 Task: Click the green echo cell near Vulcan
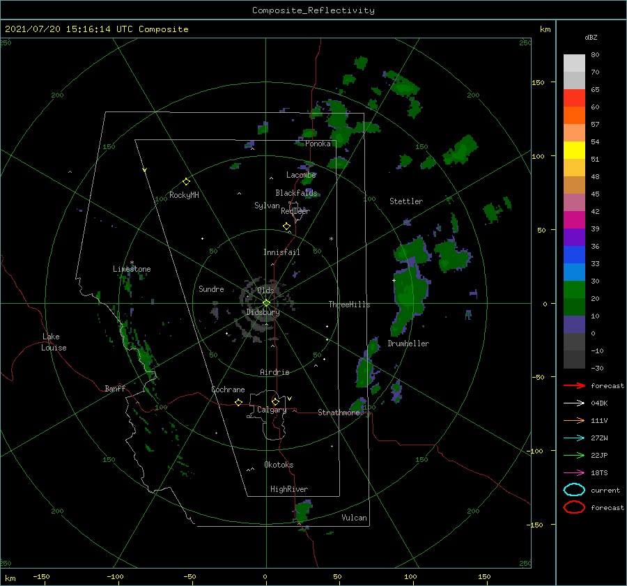303,511
